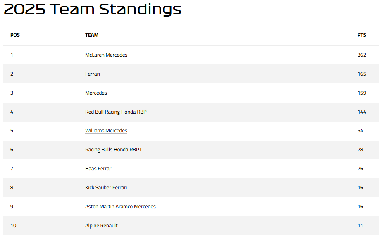
Task: Click the Haas Ferrari team link
Action: [99, 169]
